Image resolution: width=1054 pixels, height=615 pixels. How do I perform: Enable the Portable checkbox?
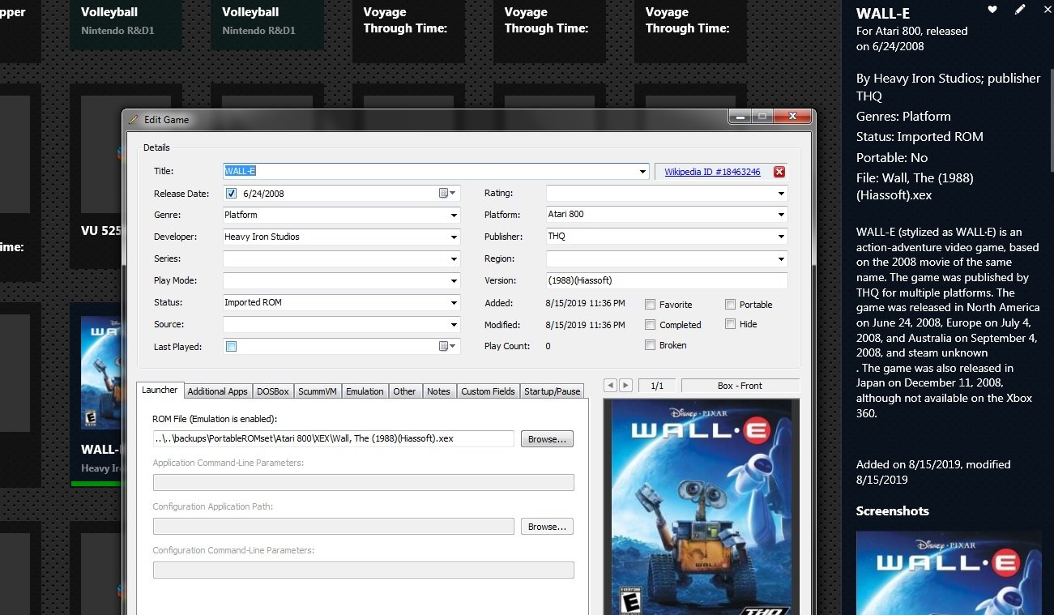pos(730,305)
